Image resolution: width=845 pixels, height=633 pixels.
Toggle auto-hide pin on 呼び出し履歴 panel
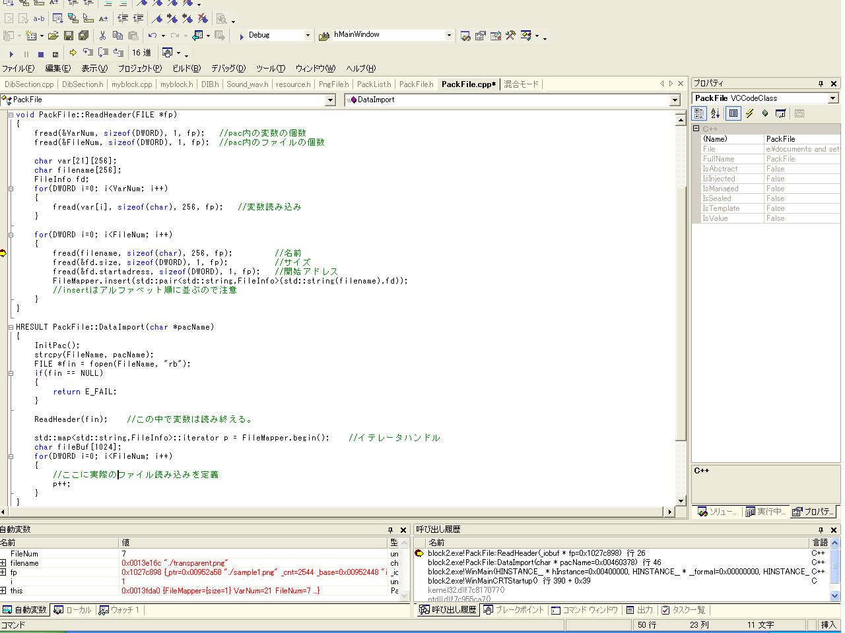(821, 530)
